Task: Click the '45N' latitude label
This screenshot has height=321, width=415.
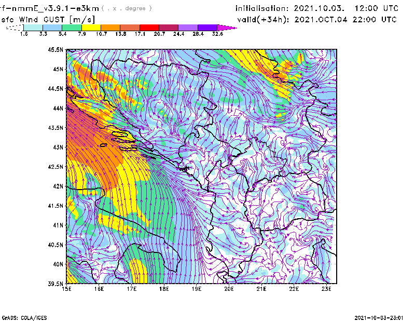Action: click(58, 69)
